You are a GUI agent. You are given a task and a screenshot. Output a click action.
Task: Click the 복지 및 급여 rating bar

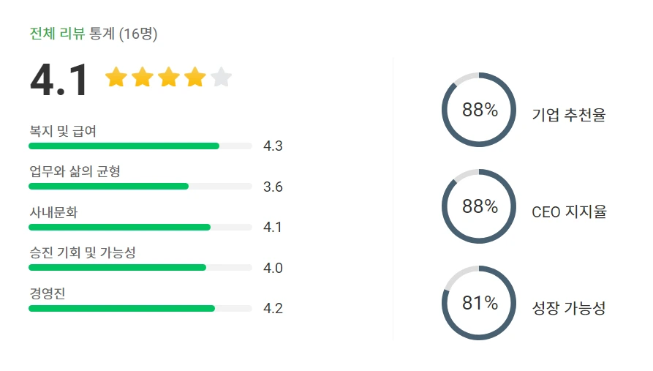pyautogui.click(x=140, y=146)
